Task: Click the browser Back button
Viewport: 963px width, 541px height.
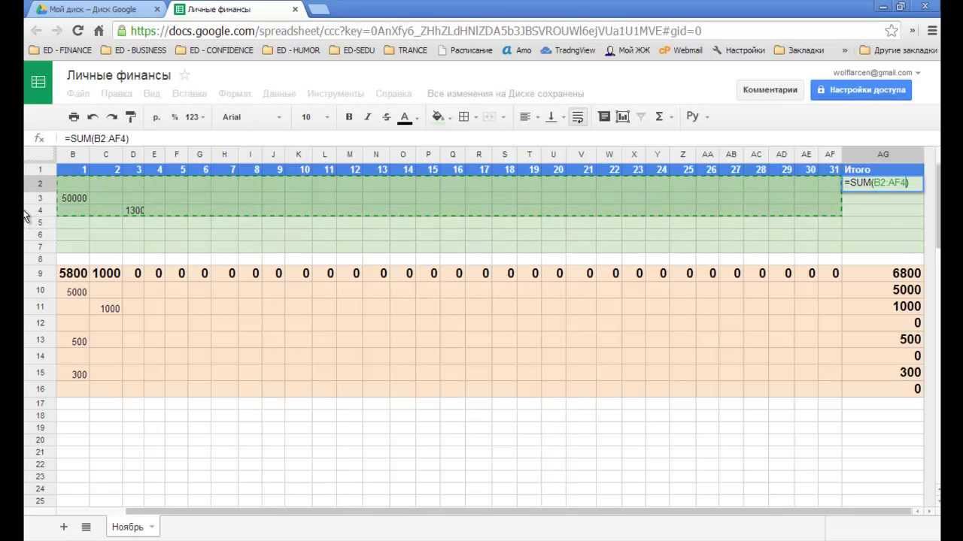Action: (36, 31)
